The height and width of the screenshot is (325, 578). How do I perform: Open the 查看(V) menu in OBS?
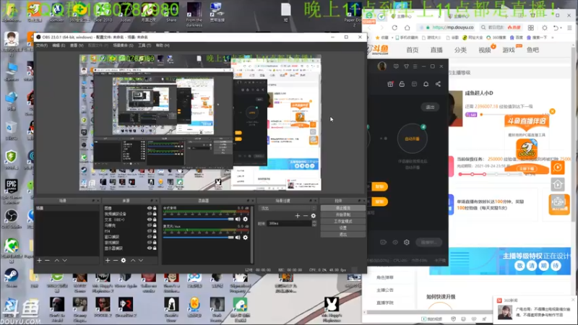point(77,45)
